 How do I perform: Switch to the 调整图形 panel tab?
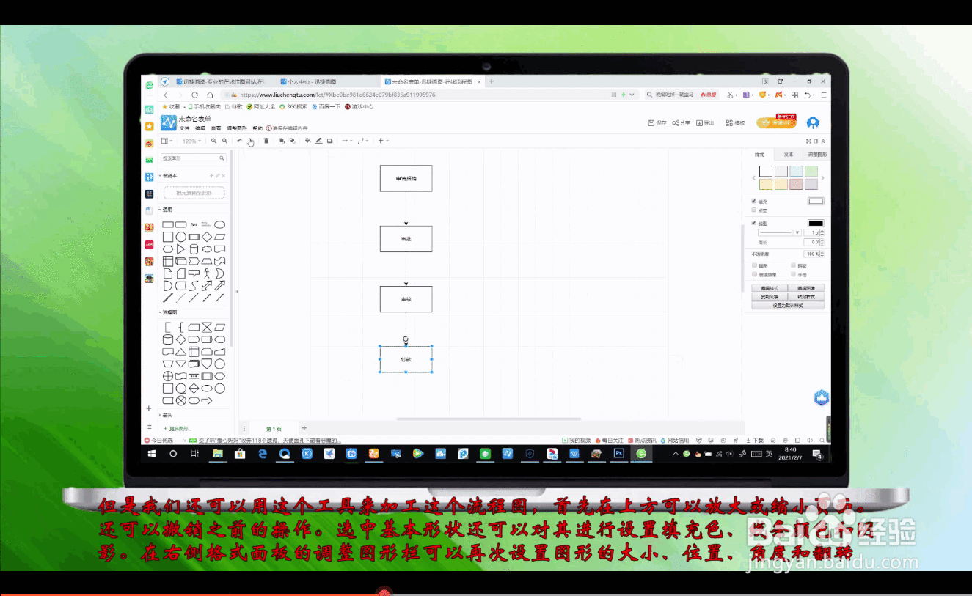coord(817,155)
